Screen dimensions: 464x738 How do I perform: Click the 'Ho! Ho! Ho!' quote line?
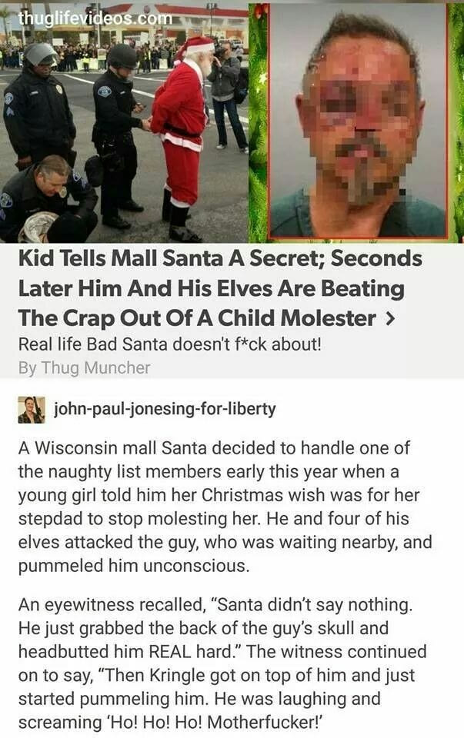171,722
